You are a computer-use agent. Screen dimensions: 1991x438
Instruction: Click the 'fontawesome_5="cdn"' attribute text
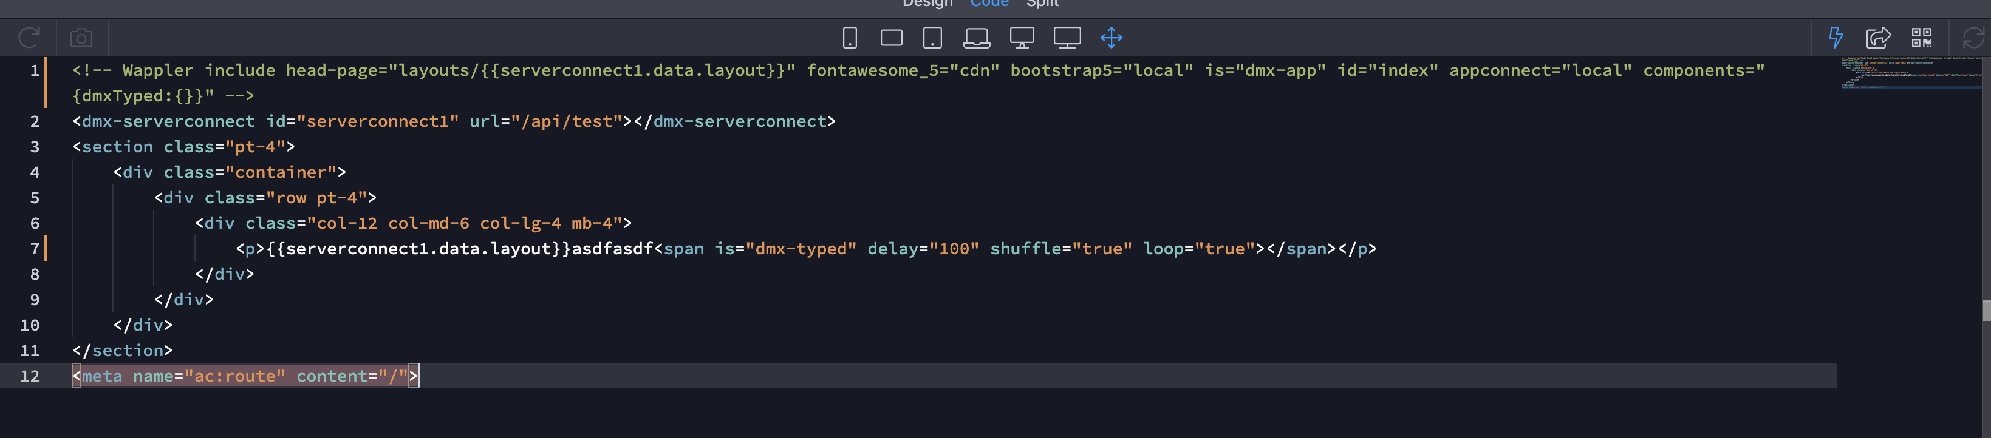coord(903,70)
